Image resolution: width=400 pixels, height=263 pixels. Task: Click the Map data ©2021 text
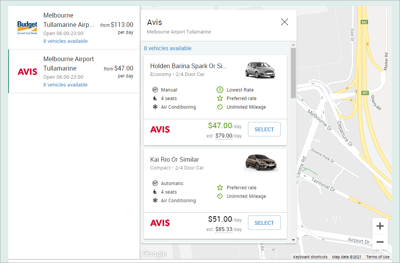pyautogui.click(x=347, y=257)
